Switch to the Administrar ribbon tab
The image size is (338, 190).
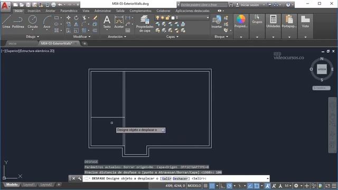pos(102,11)
